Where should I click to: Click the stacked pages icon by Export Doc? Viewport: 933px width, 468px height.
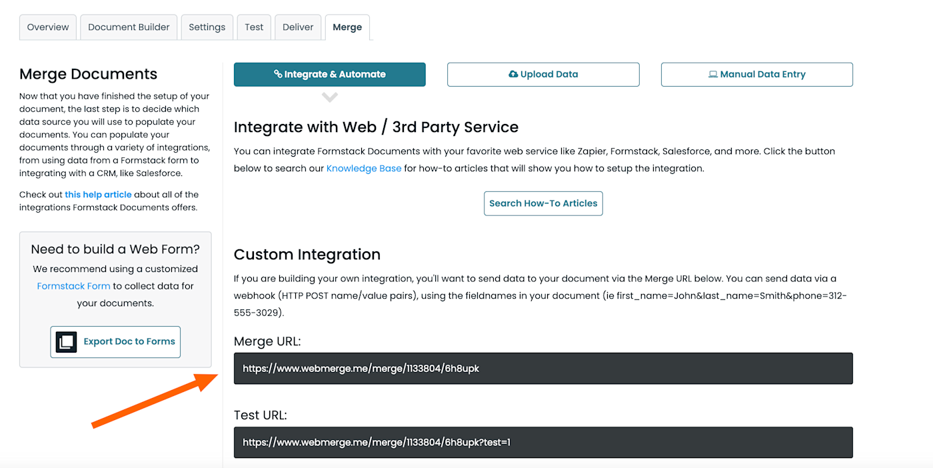[x=66, y=342]
